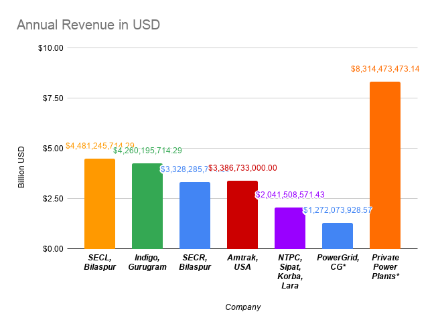Click the 'NTPC, Sipat, Korba, Lara' category label
The image size is (434, 328).
point(290,272)
